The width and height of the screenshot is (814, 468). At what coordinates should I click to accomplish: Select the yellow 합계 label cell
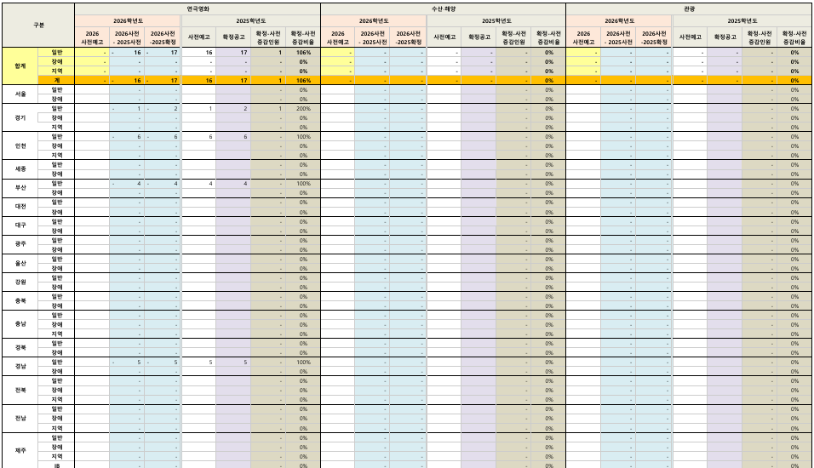20,66
